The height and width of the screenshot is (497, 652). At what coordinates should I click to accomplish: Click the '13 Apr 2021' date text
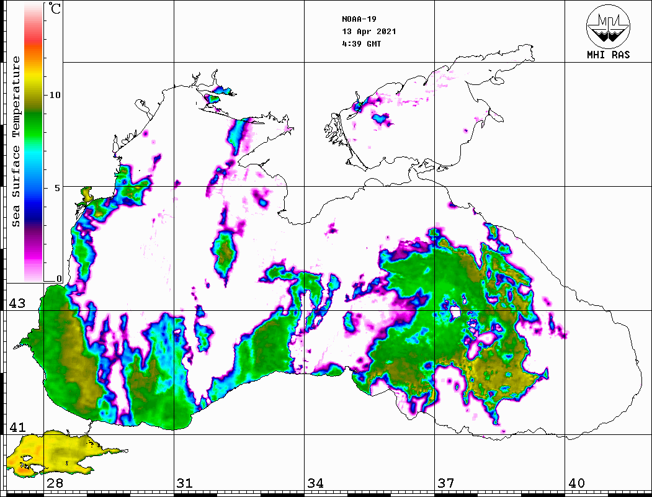pyautogui.click(x=369, y=32)
